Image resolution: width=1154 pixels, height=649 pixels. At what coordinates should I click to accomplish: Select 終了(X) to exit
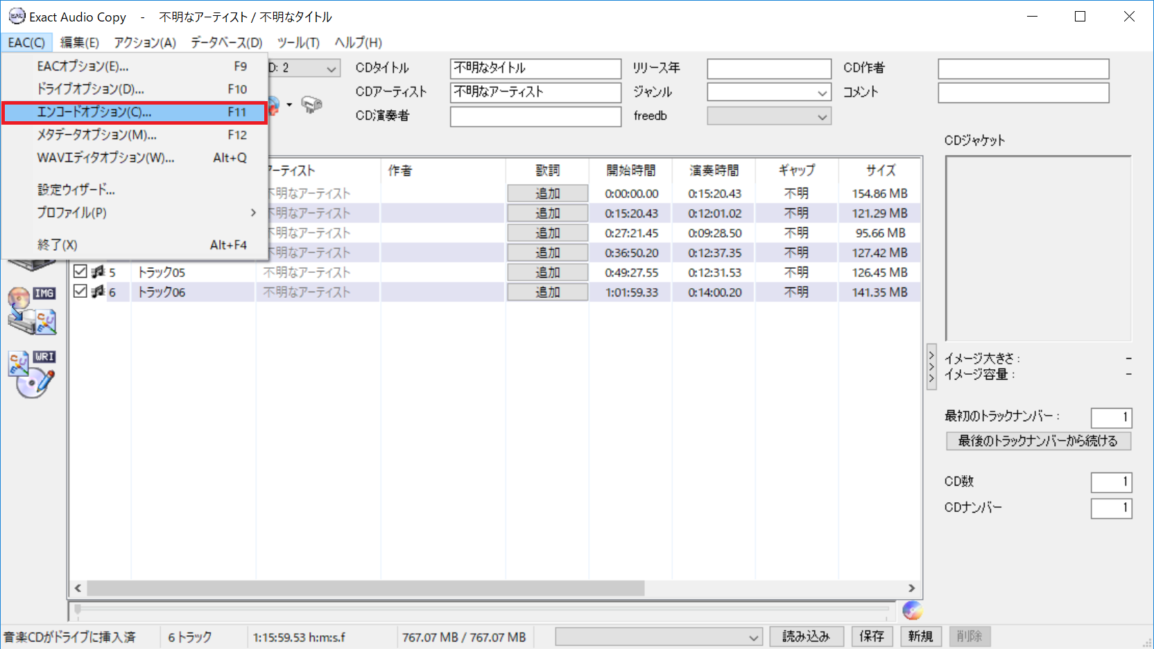135,245
